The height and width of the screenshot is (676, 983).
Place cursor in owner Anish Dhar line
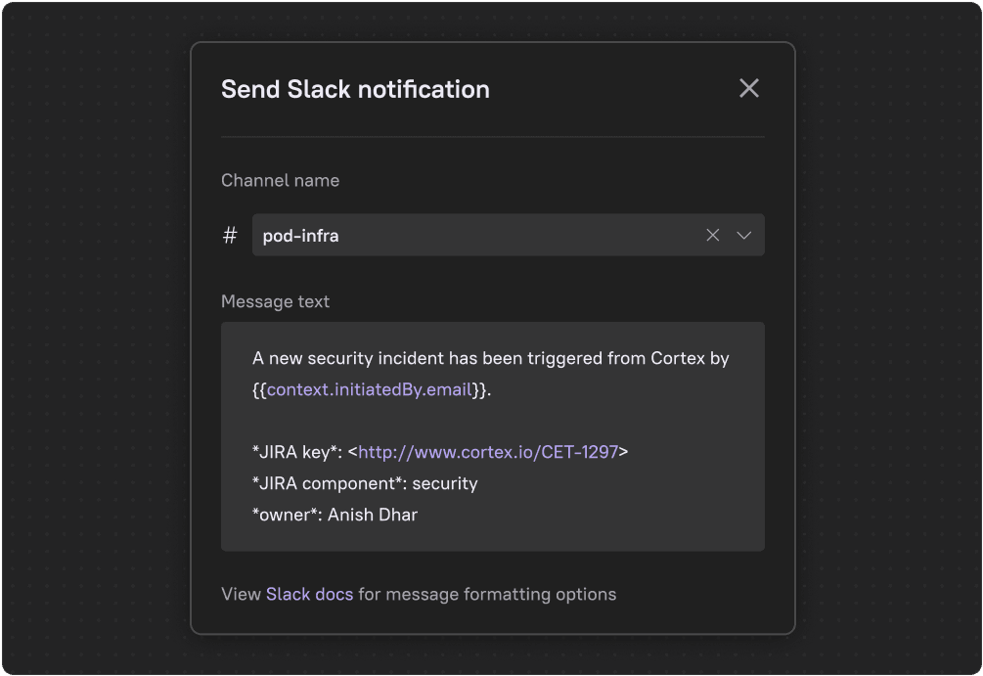click(335, 515)
